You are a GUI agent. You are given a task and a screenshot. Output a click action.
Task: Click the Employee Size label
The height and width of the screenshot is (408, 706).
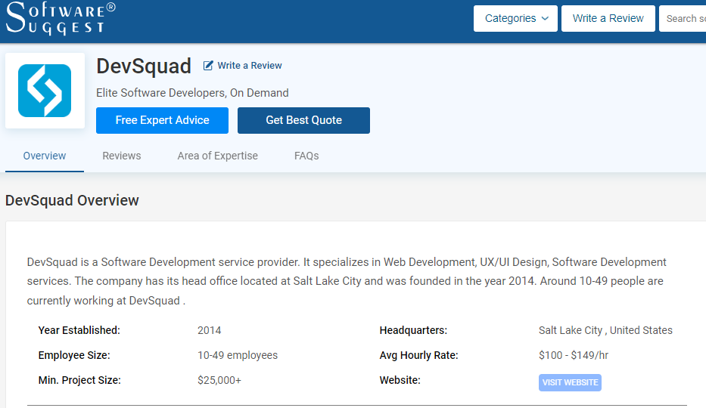(x=74, y=355)
